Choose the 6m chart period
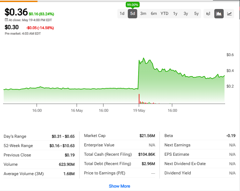This screenshot has height=191, width=240. 154,13
